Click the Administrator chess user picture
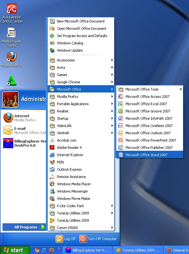189x254 pixels. pyautogui.click(x=10, y=99)
